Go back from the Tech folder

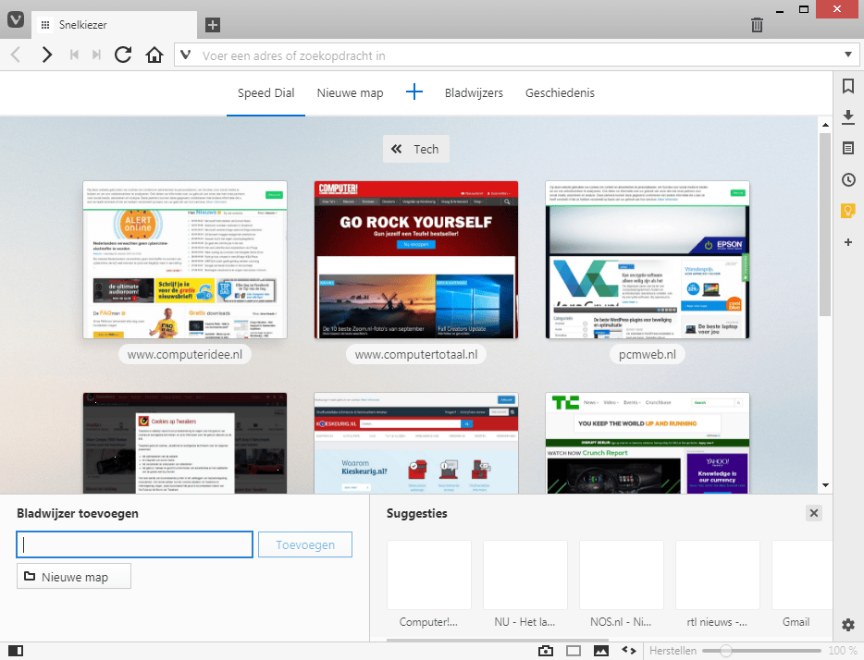click(x=415, y=149)
